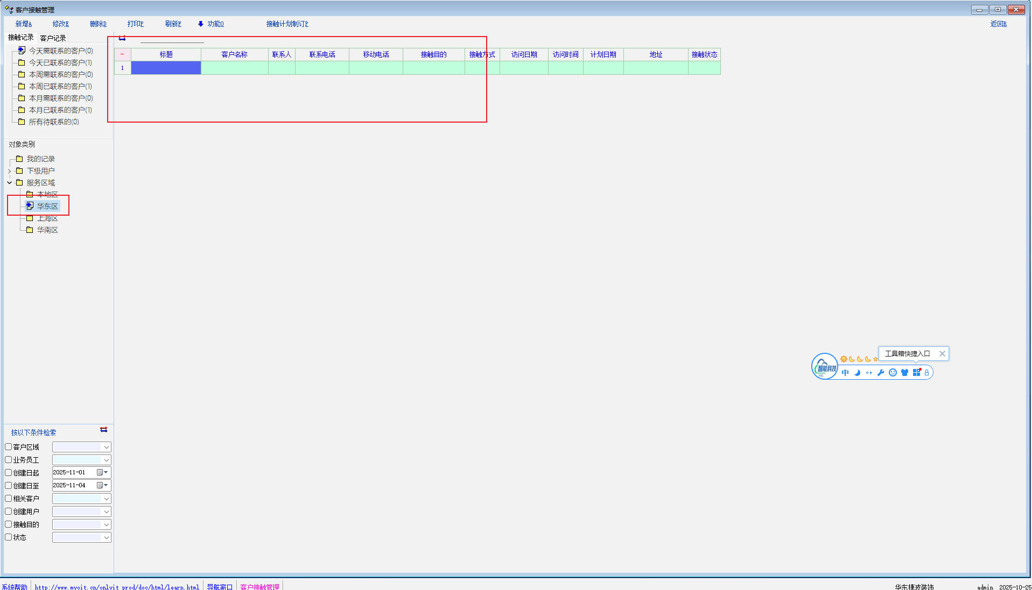
Task: Open the 系统帮助 link in status bar
Action: point(15,587)
